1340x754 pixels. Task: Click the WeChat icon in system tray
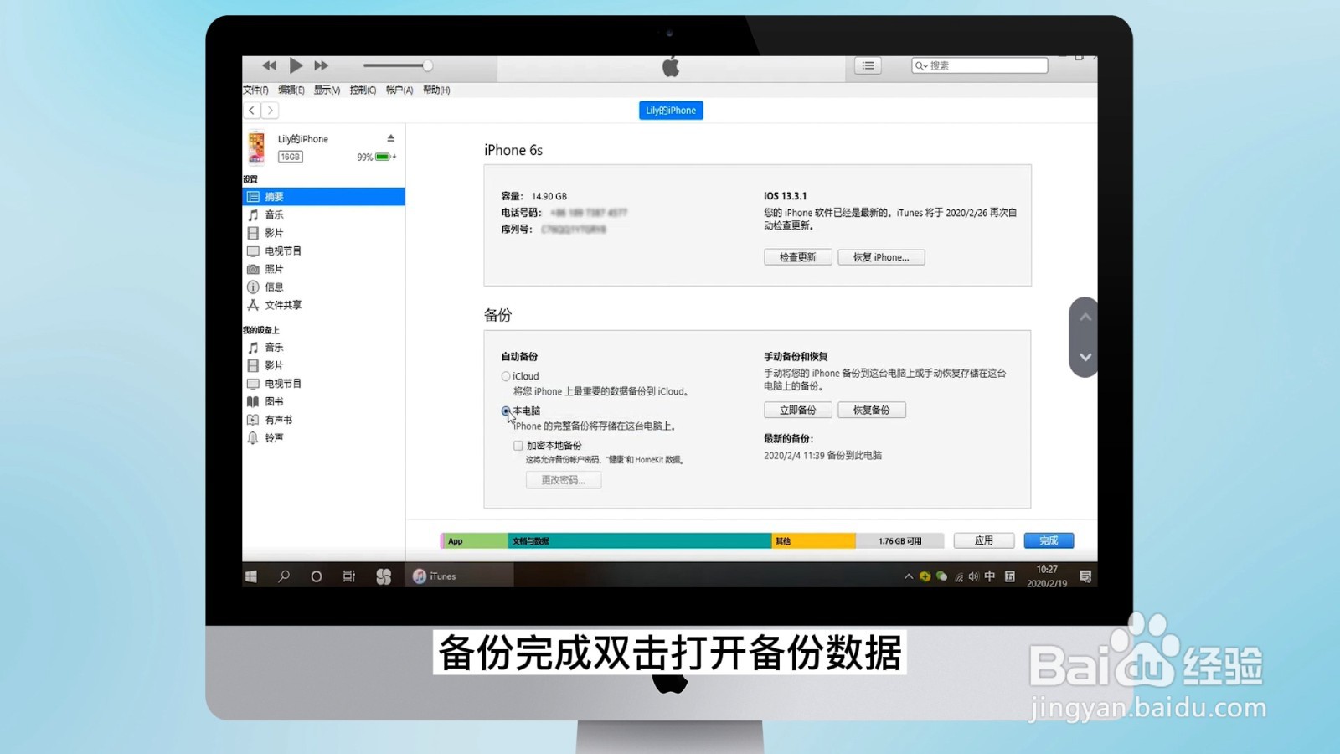point(941,576)
